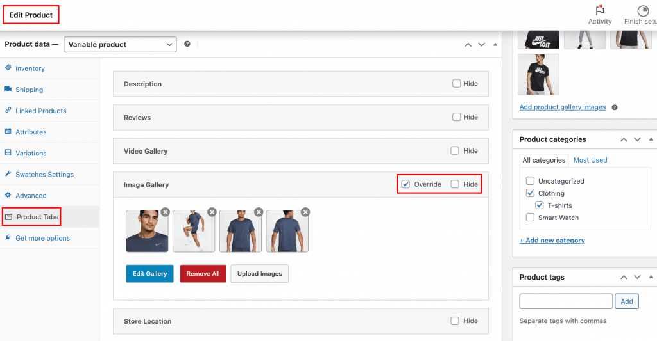The width and height of the screenshot is (657, 341).
Task: Check Hide for the Description tab
Action: point(456,84)
